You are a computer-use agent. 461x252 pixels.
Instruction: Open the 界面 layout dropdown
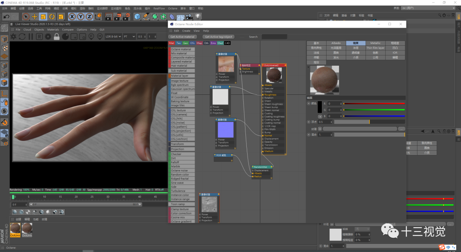click(428, 8)
